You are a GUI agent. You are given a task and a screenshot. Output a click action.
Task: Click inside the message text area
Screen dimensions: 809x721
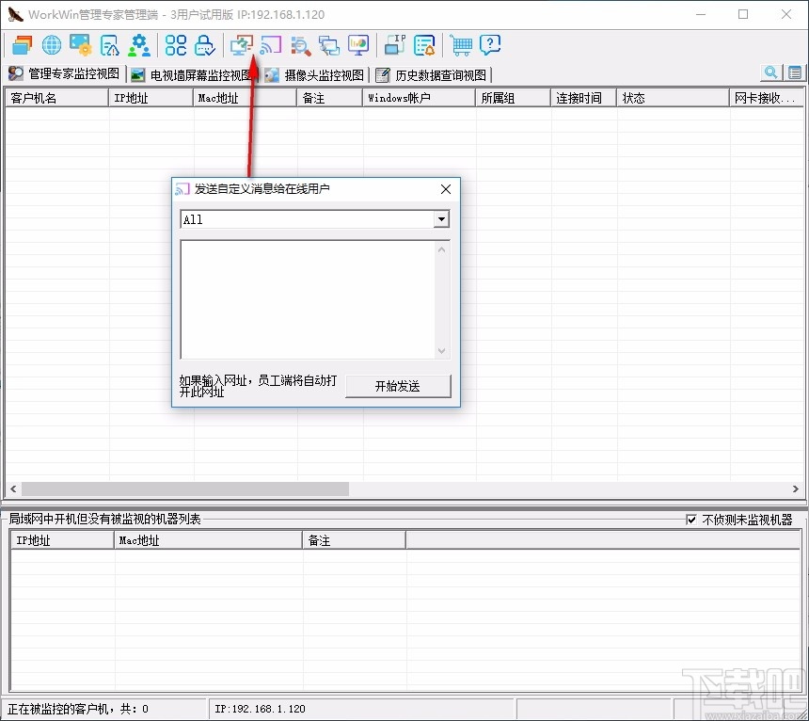310,296
